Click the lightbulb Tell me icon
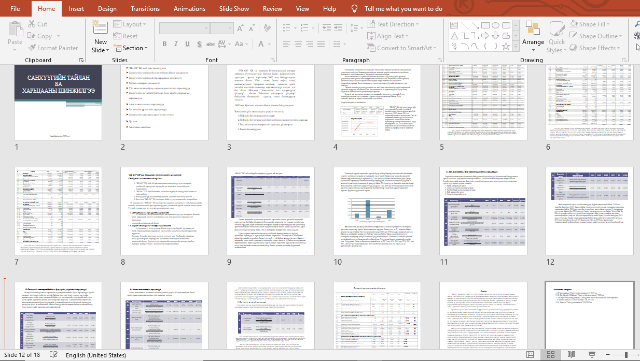The height and width of the screenshot is (361, 640). pyautogui.click(x=355, y=9)
